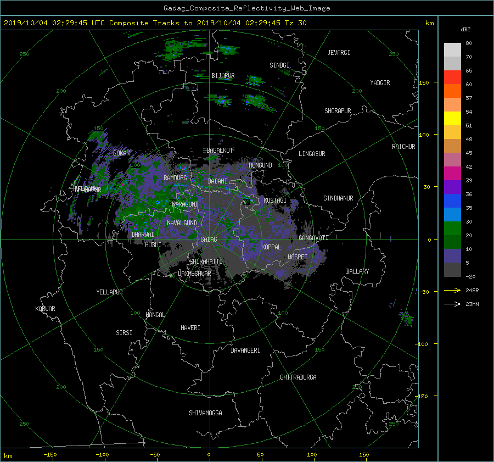Click the HUBLI city label

(153, 244)
